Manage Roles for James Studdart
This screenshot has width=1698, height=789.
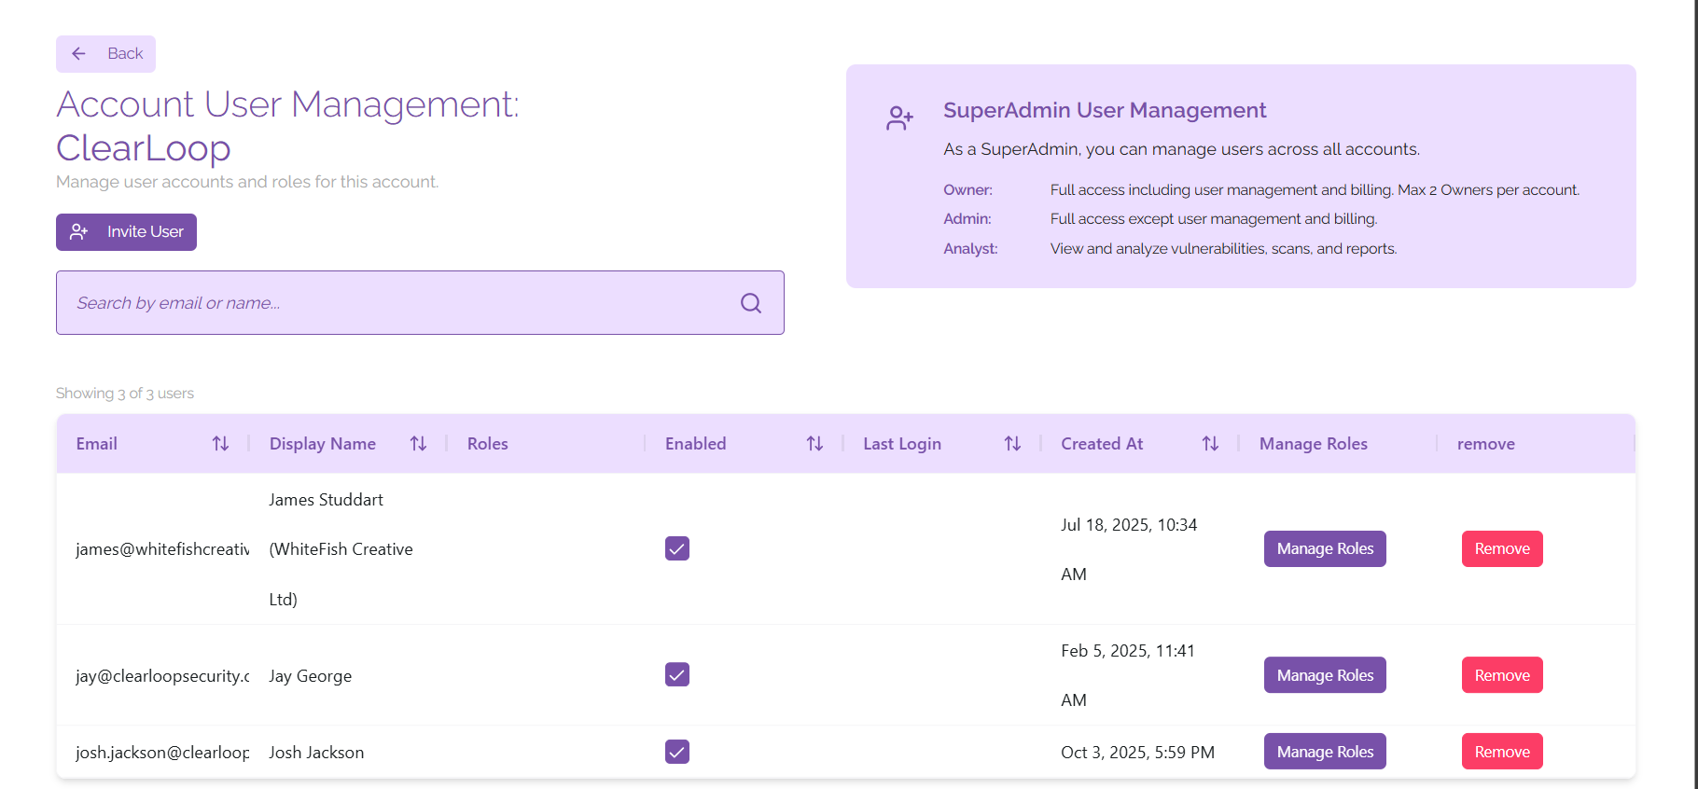[1325, 548]
